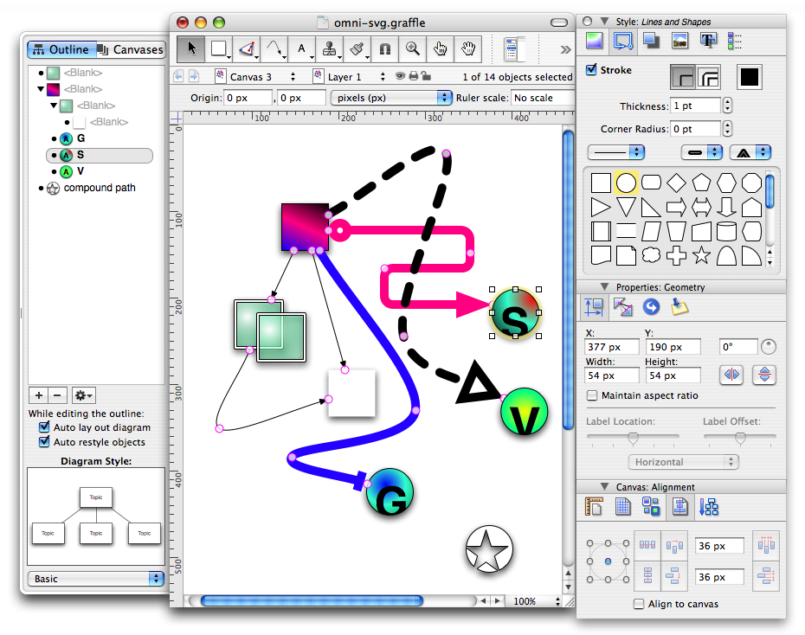Toggle Layer 1 printing

click(413, 76)
